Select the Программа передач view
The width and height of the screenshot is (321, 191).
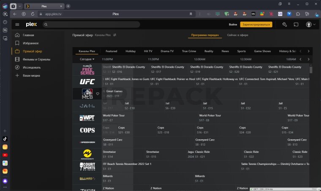pyautogui.click(x=204, y=35)
